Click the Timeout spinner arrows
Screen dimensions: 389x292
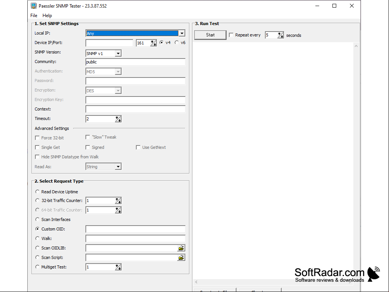click(118, 119)
